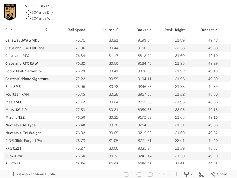Screen dimensions: 237x178
Task: Click Mizuno T22 backspin value 9172.52
Action: click(145, 117)
